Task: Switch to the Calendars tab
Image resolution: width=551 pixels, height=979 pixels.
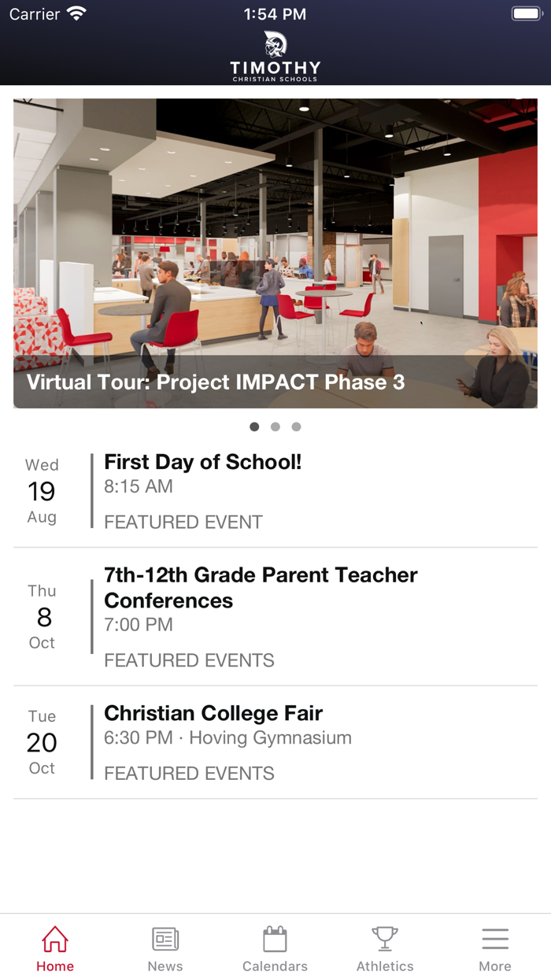Action: [275, 947]
